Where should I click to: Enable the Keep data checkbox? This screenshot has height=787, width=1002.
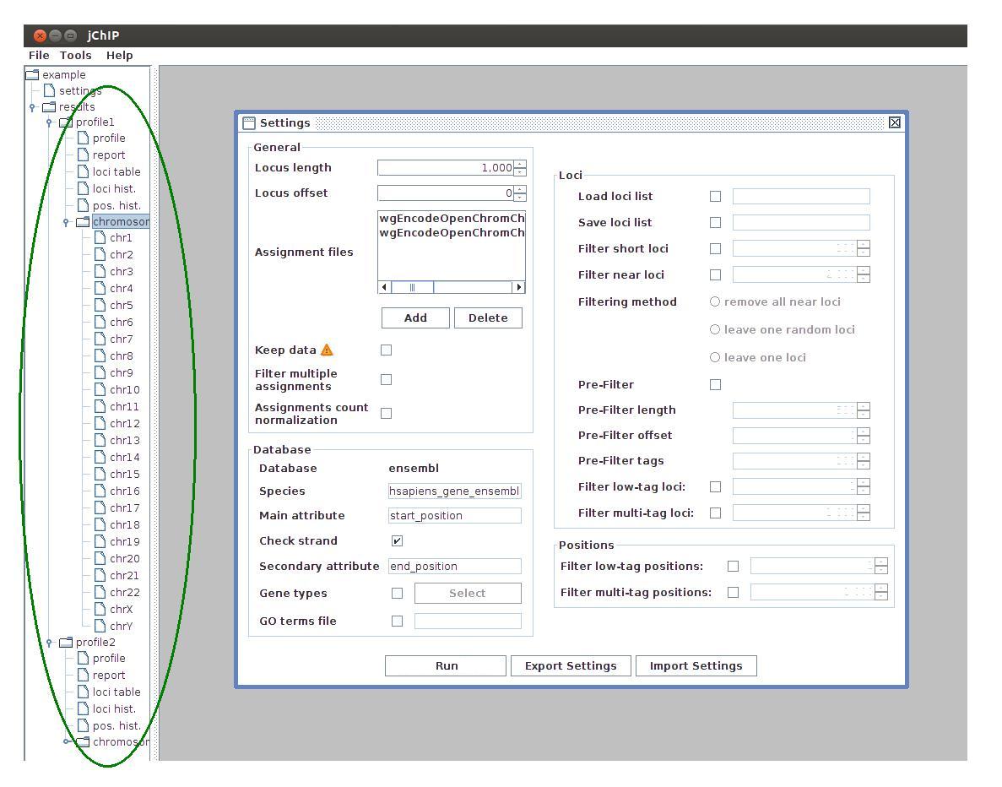point(386,350)
